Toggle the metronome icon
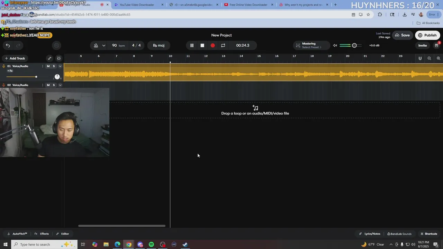Image resolution: width=443 pixels, height=249 pixels. 96,45
